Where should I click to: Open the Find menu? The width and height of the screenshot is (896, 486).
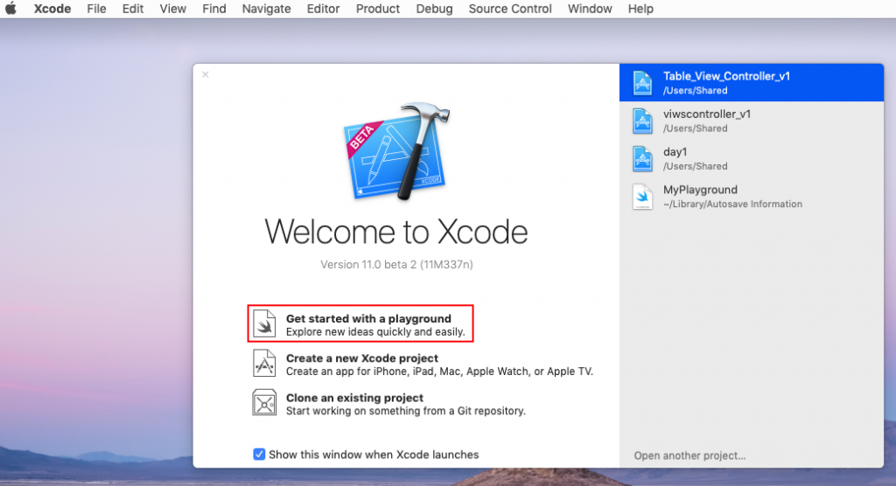click(214, 9)
